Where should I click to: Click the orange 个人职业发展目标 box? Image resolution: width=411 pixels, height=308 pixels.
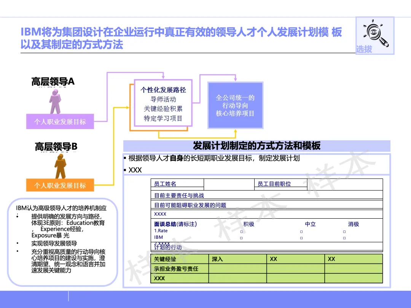(x=60, y=185)
